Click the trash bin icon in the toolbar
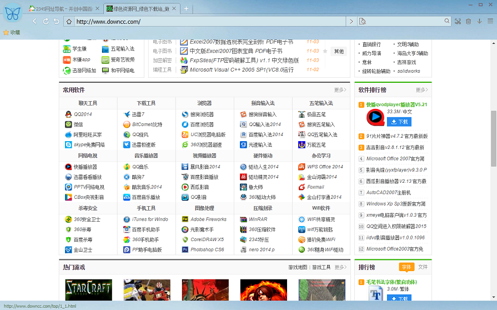This screenshot has height=310, width=497. [x=468, y=21]
